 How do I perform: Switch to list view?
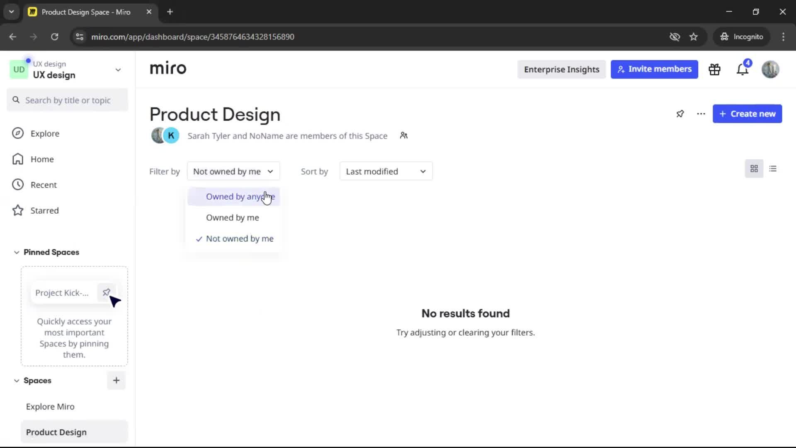click(x=773, y=169)
